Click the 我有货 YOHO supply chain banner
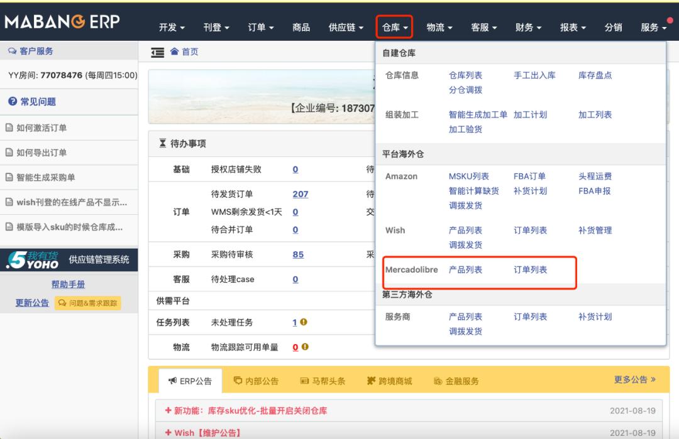The width and height of the screenshot is (679, 439). click(69, 259)
